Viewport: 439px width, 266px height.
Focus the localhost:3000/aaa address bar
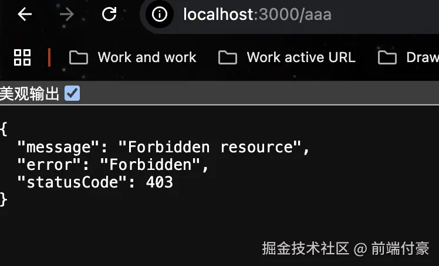(x=257, y=15)
